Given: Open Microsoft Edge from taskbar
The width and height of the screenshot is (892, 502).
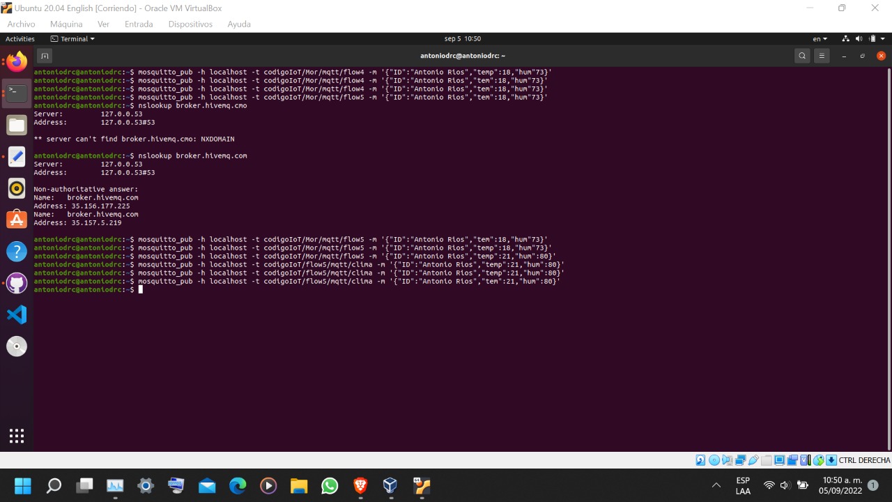Looking at the screenshot, I should [x=238, y=485].
